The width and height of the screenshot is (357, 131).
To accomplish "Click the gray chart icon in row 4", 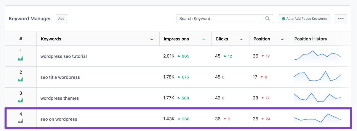I will [20, 121].
